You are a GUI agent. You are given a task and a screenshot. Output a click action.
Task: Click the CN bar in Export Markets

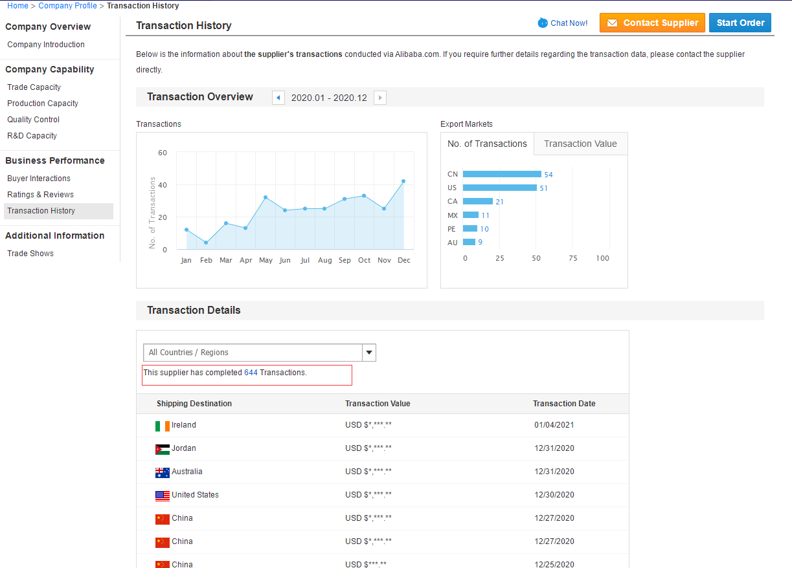click(x=502, y=174)
